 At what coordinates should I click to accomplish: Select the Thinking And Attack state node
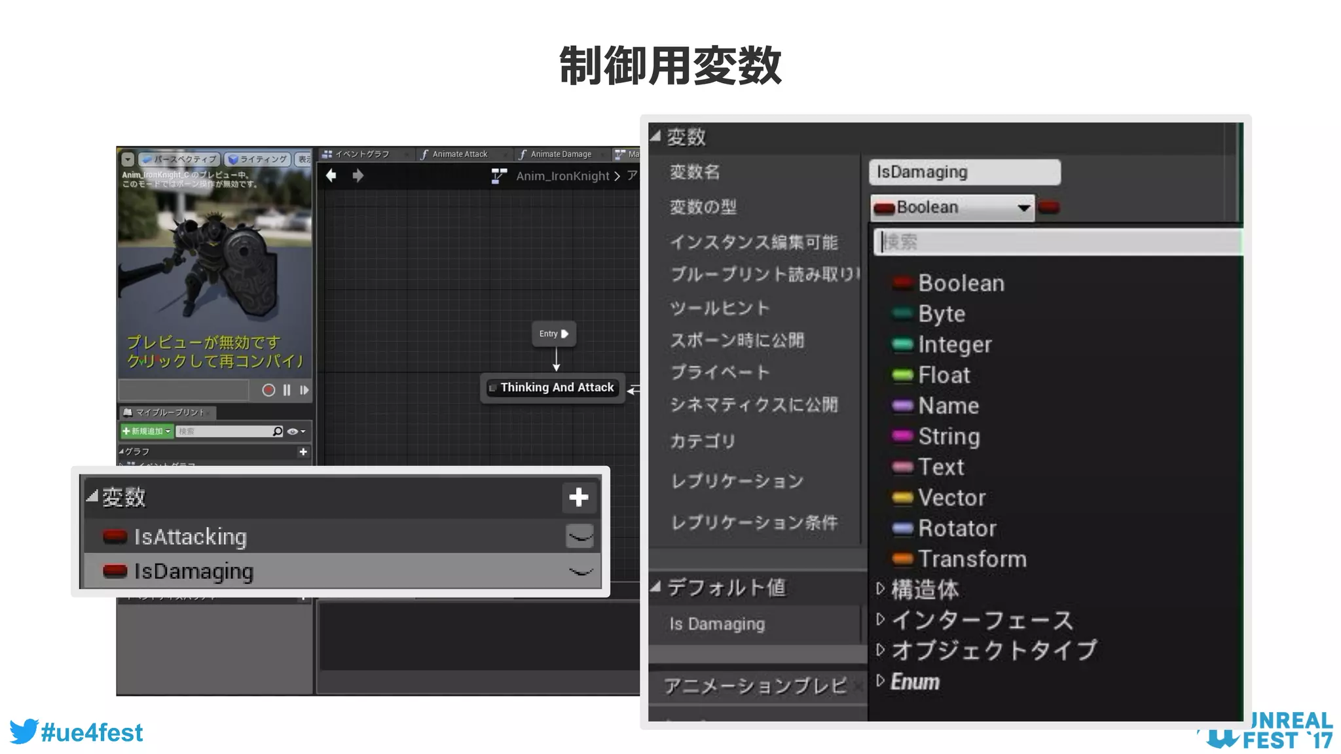(554, 387)
